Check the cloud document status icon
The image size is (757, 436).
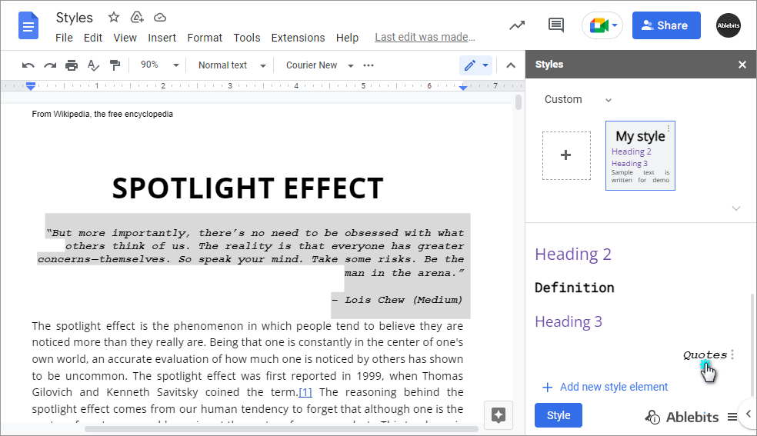[160, 18]
